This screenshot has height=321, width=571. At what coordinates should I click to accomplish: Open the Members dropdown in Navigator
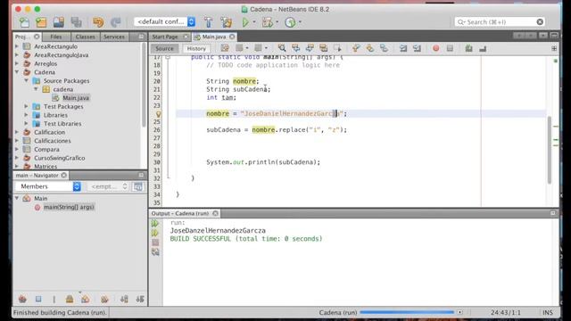pos(47,186)
